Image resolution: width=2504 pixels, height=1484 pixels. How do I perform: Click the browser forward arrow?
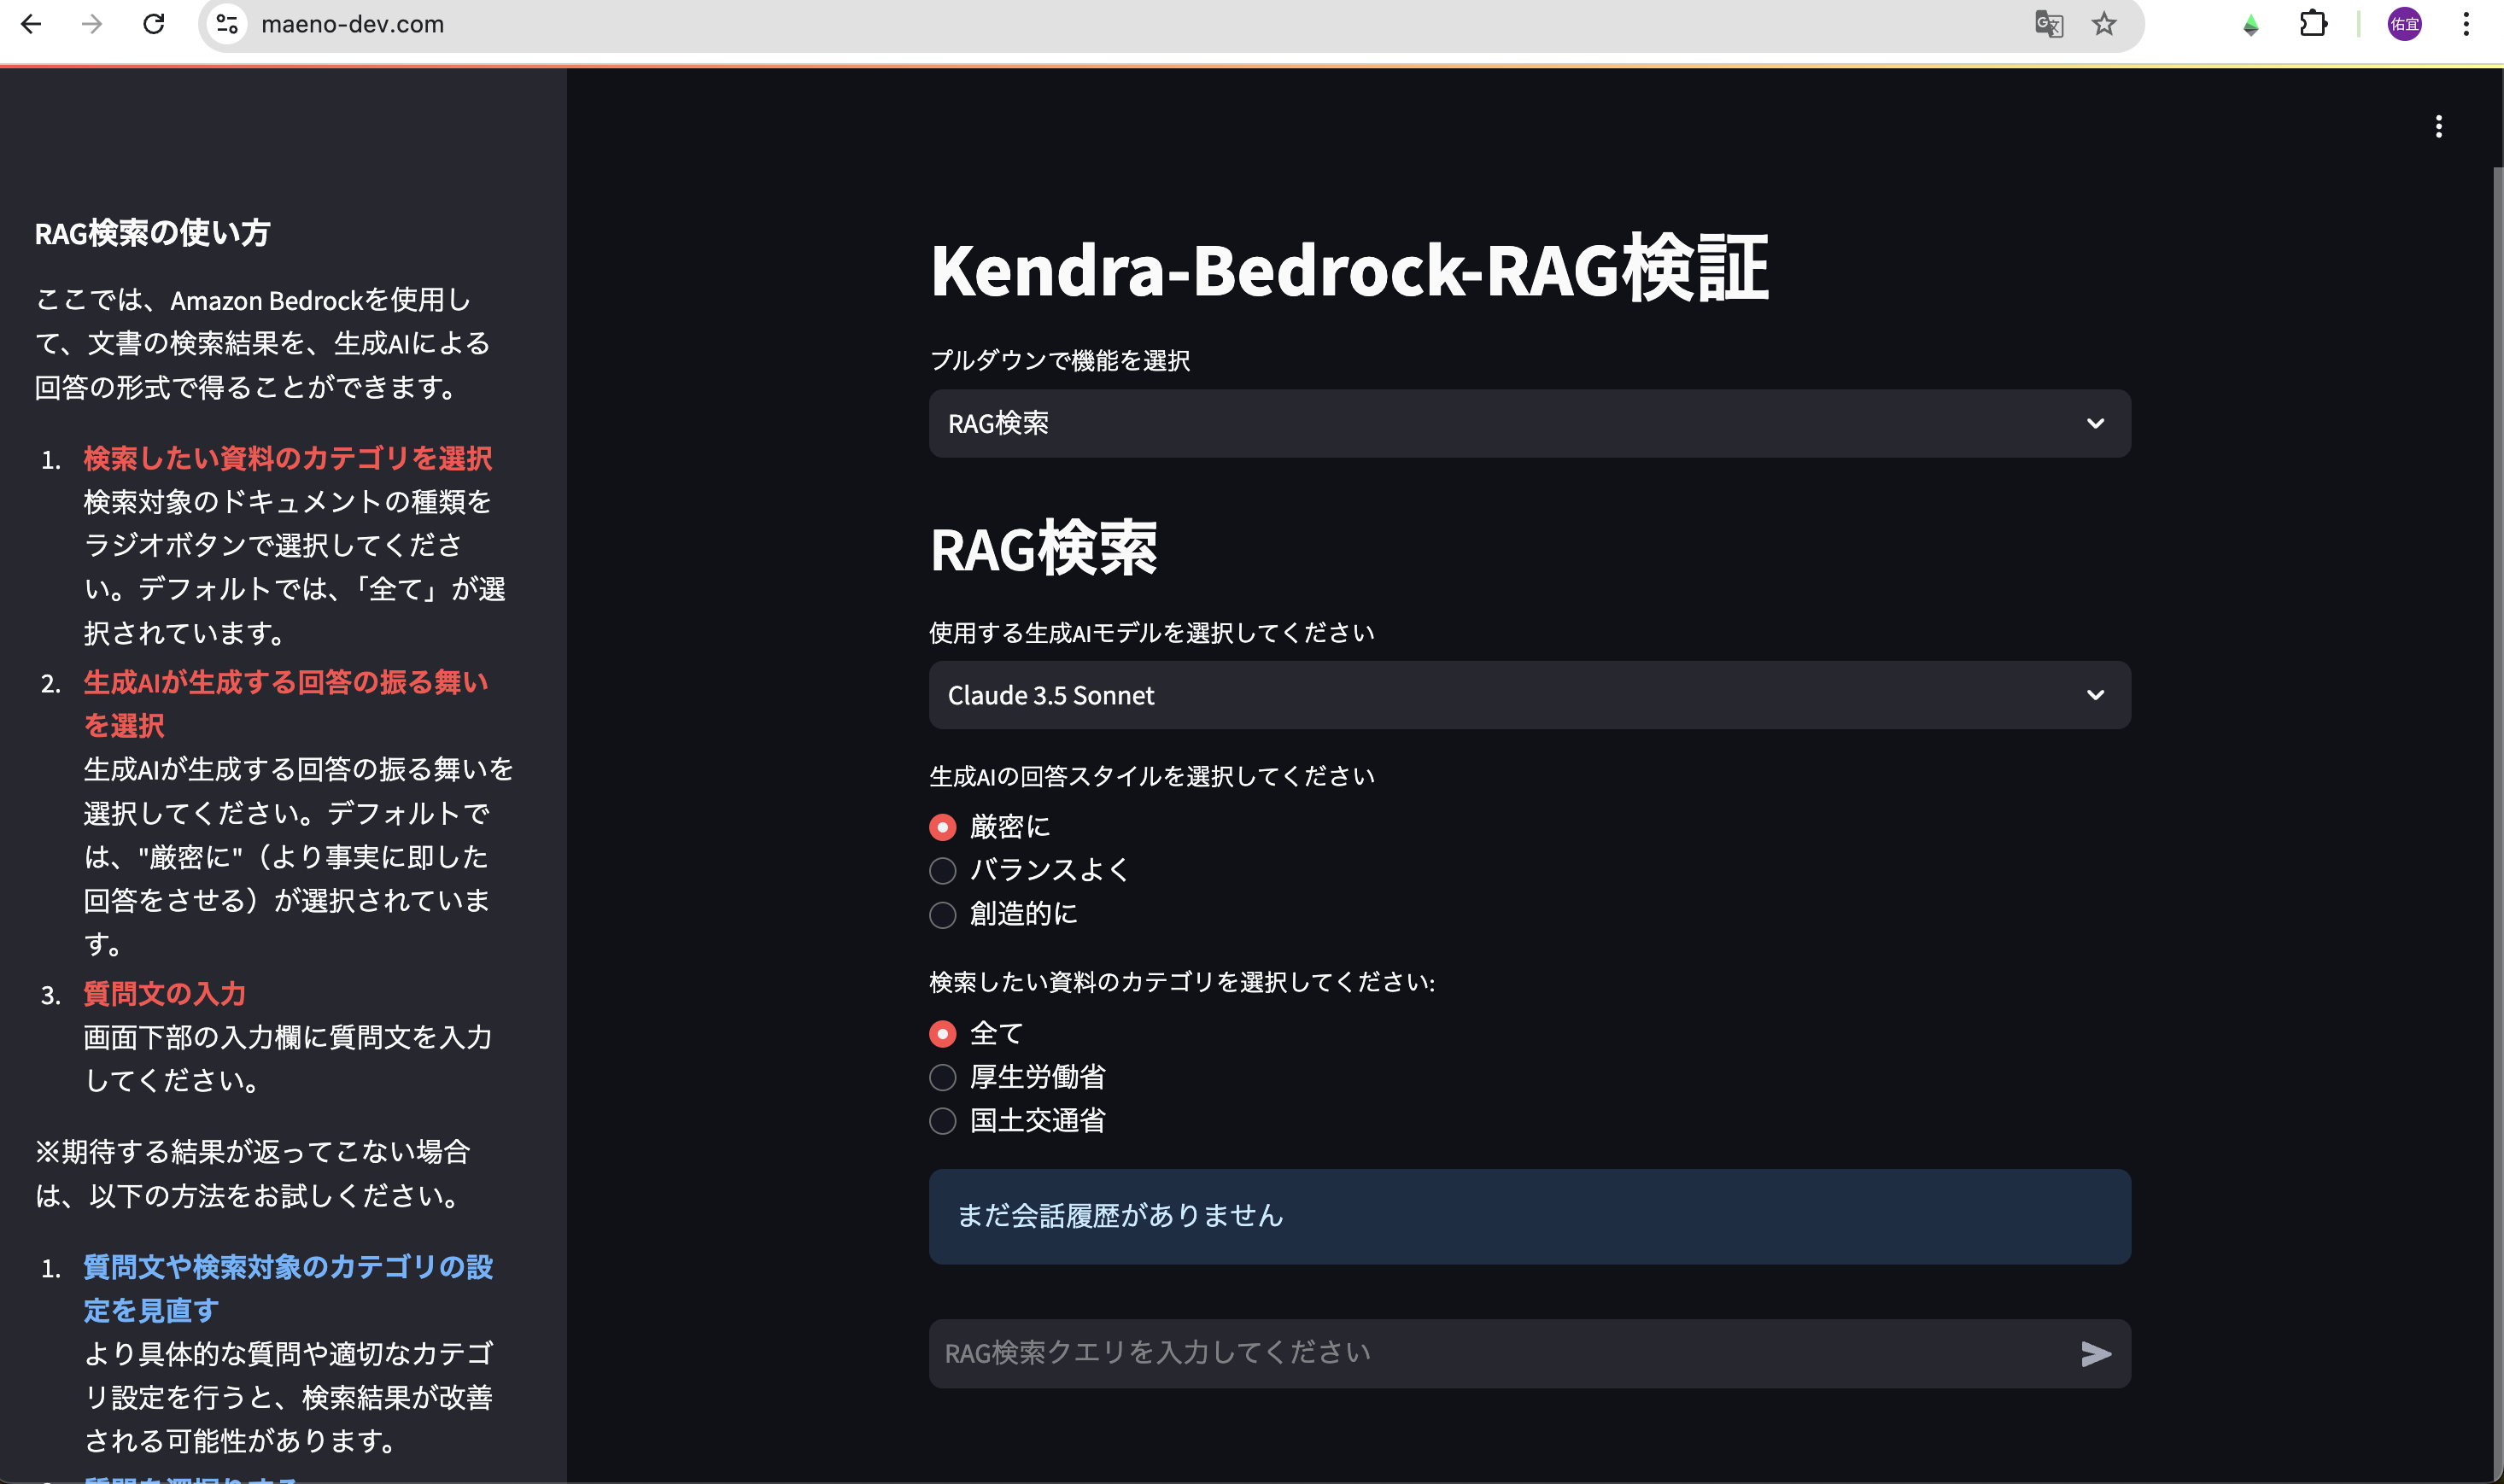(92, 24)
